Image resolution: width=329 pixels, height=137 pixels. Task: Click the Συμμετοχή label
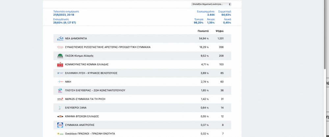click(224, 11)
